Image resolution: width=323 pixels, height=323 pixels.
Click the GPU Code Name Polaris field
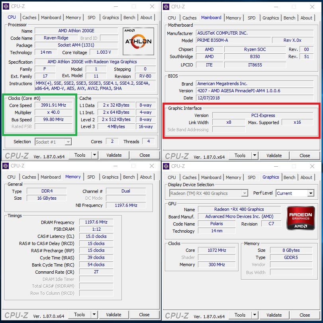pyautogui.click(x=217, y=224)
